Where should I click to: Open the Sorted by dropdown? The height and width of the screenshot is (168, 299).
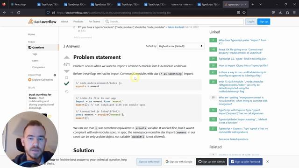(x=181, y=46)
